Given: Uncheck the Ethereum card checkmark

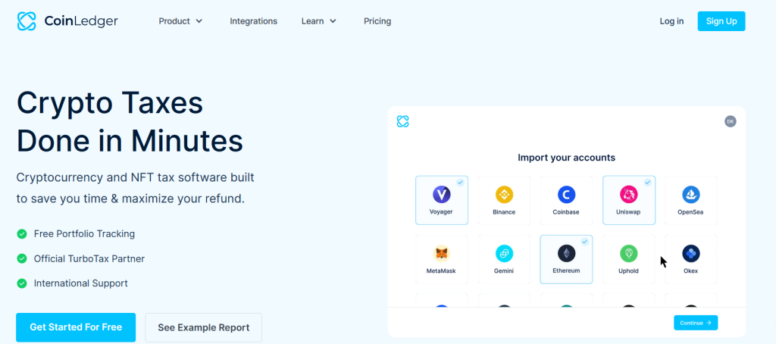Looking at the screenshot, I should [x=585, y=242].
